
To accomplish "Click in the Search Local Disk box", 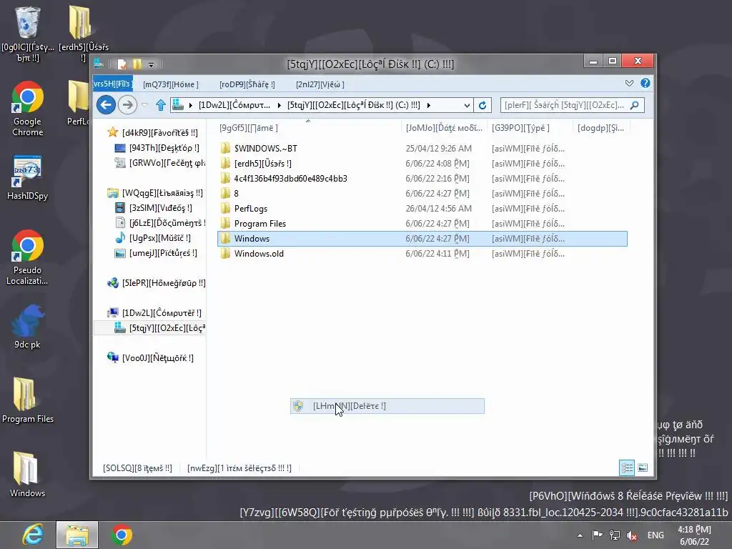I will pos(564,105).
